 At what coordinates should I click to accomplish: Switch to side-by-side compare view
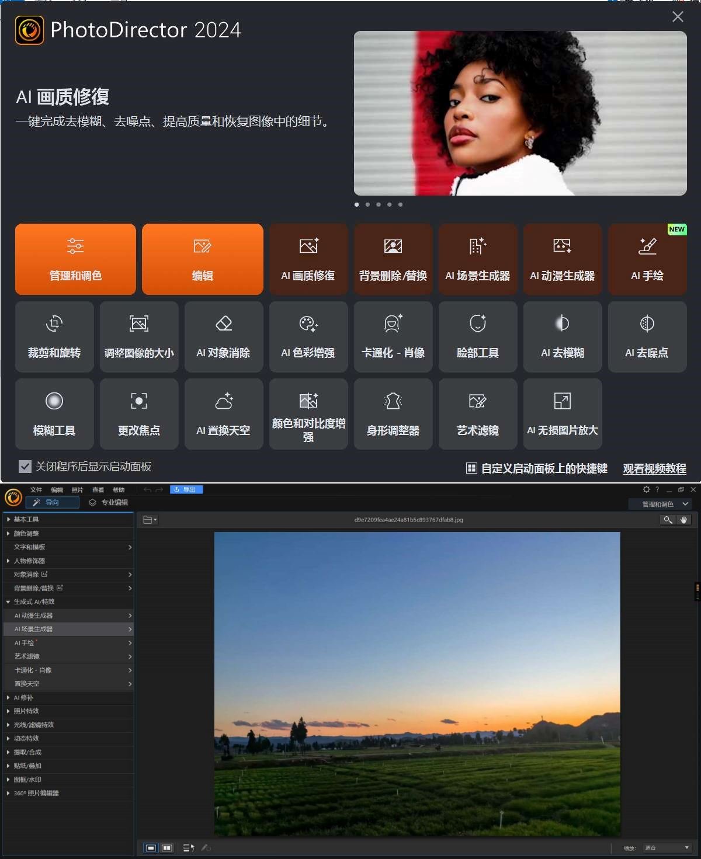167,848
